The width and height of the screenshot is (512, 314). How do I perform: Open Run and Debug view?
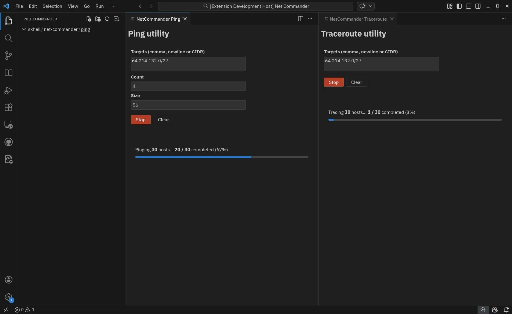click(x=8, y=90)
